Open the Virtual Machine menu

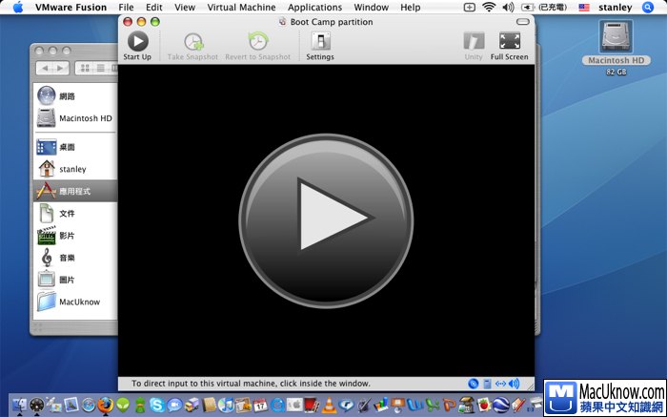[x=241, y=8]
